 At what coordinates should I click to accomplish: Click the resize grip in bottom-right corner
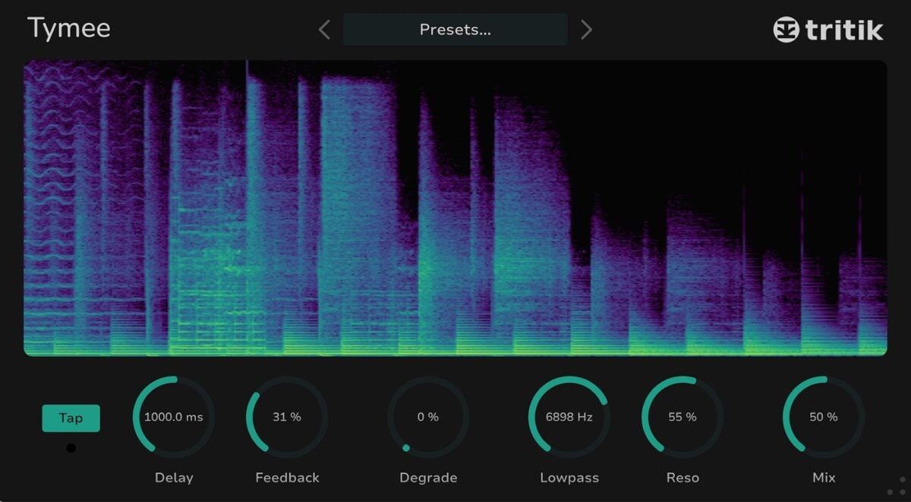(x=900, y=490)
